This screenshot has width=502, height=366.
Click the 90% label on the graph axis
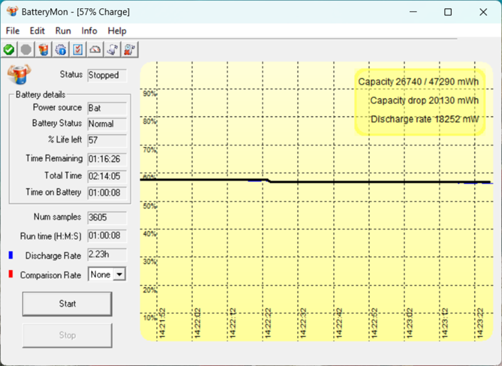point(149,94)
